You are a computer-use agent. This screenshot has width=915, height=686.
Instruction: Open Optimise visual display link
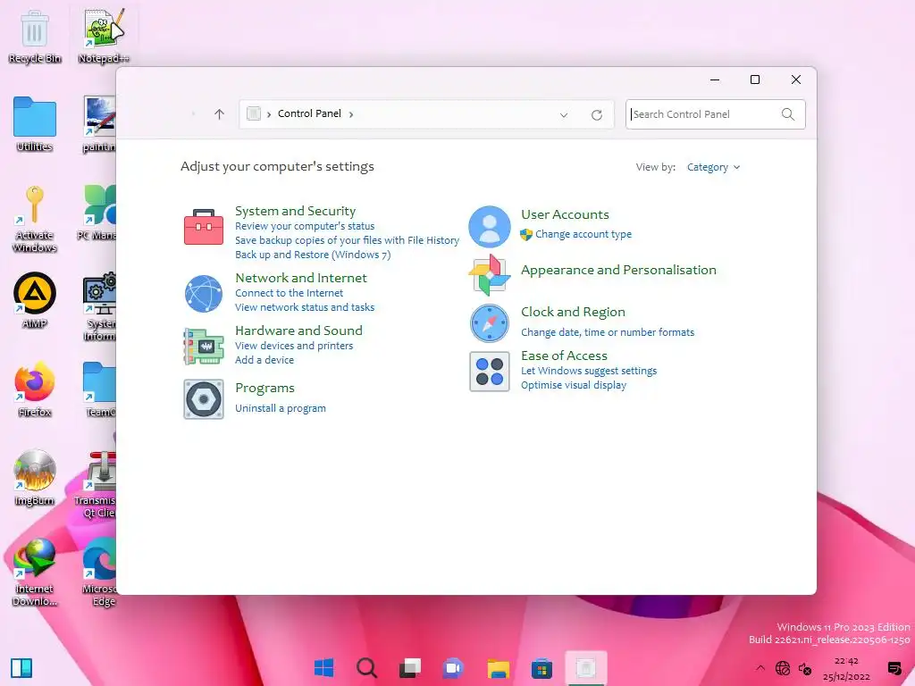coord(574,385)
